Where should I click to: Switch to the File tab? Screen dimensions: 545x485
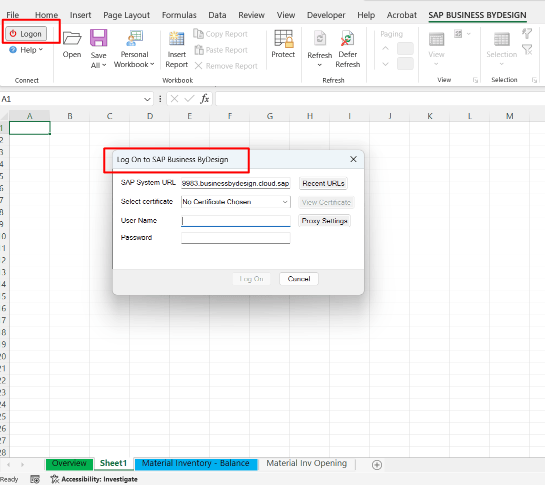(x=12, y=15)
